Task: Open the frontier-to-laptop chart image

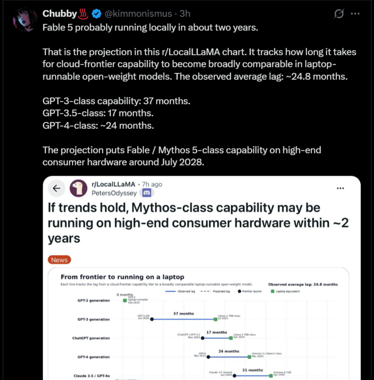Action: (198, 324)
